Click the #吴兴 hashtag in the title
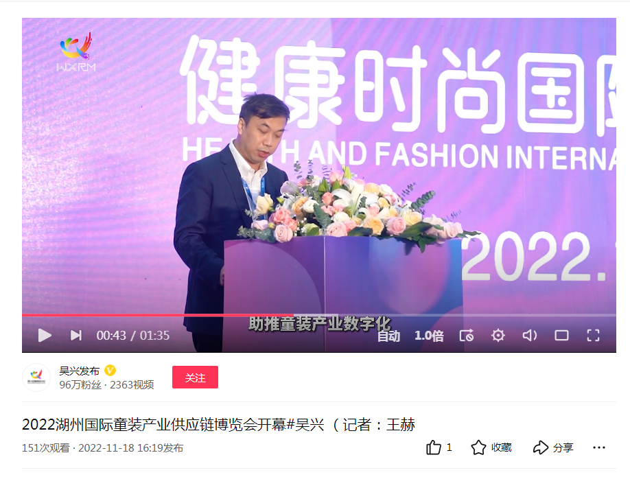 (305, 425)
